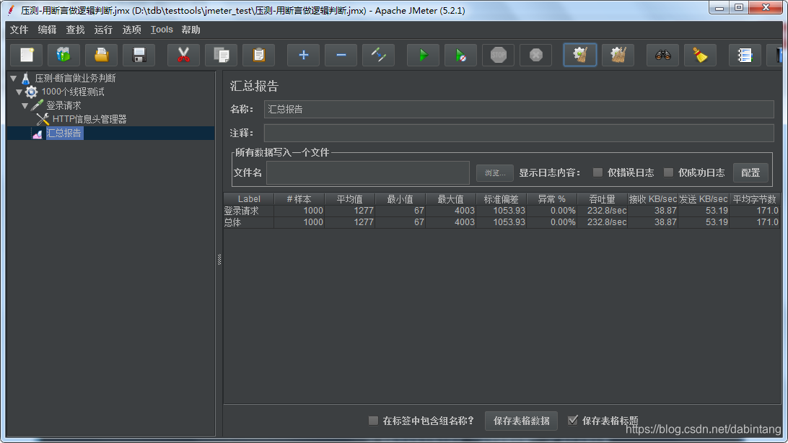The image size is (788, 443).
Task: Click the Reset search brush icon
Action: point(700,55)
